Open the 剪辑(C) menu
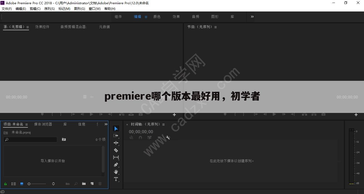Image resolution: width=364 pixels, height=194 pixels. coord(35,9)
